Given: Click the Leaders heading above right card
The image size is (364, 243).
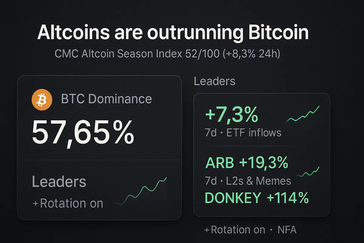Looking at the screenshot, I should pyautogui.click(x=214, y=81).
